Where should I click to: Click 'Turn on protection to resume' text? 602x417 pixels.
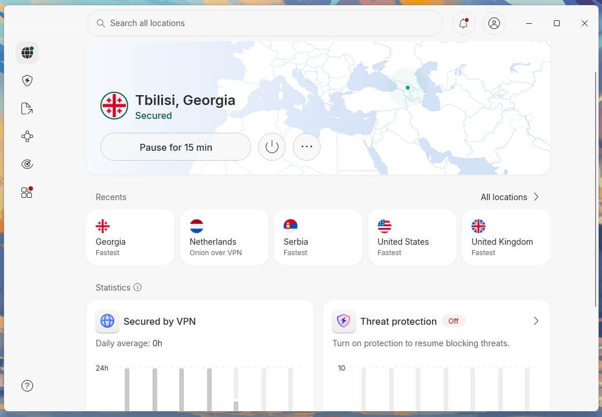point(421,343)
